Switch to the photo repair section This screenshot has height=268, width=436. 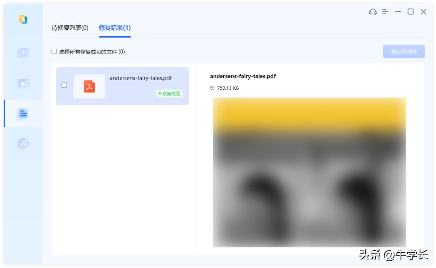[23, 83]
